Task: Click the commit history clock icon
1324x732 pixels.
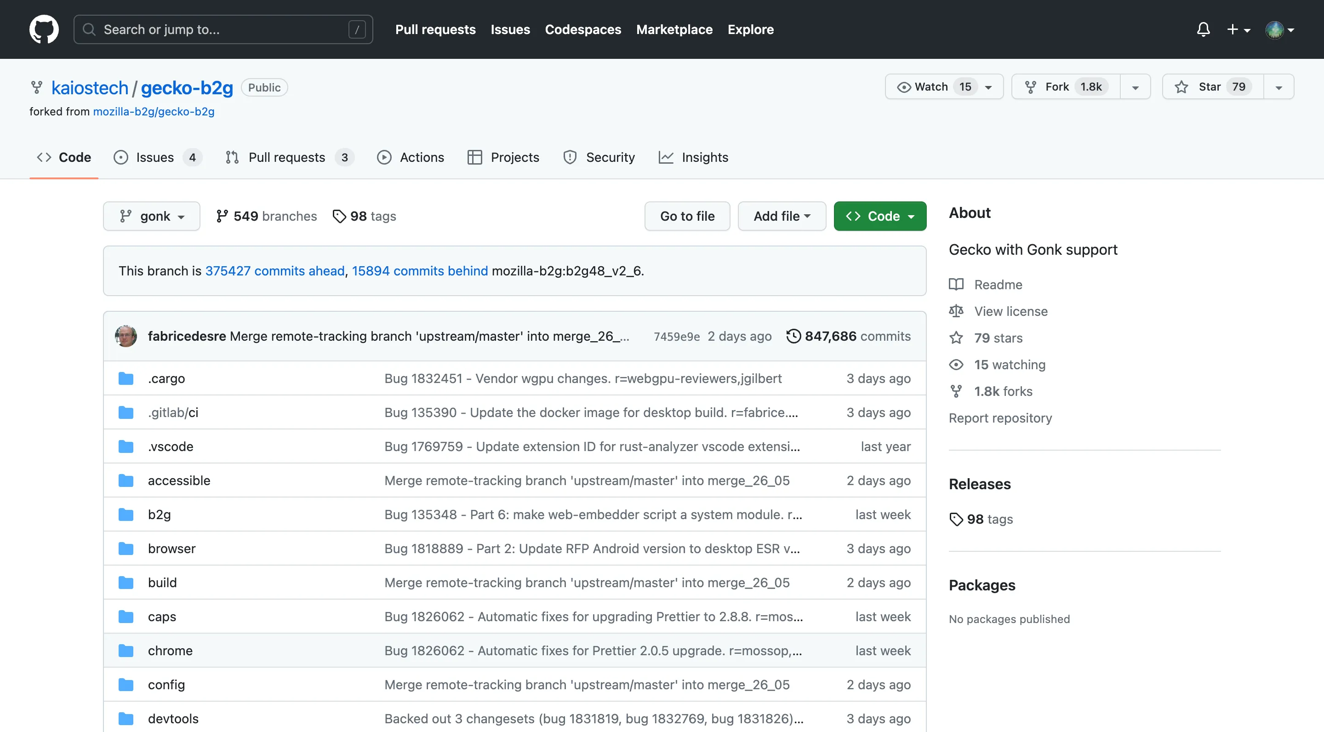Action: [x=793, y=336]
